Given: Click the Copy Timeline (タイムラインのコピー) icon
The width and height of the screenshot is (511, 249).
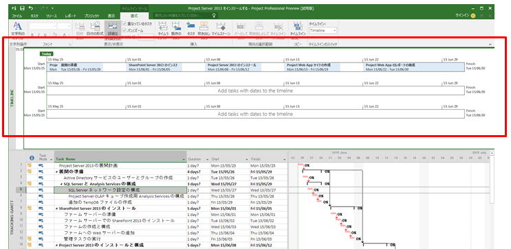Looking at the screenshot, I should [x=297, y=26].
